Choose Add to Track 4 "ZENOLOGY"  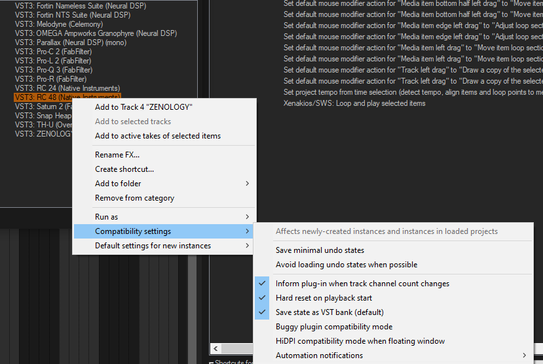click(x=143, y=107)
